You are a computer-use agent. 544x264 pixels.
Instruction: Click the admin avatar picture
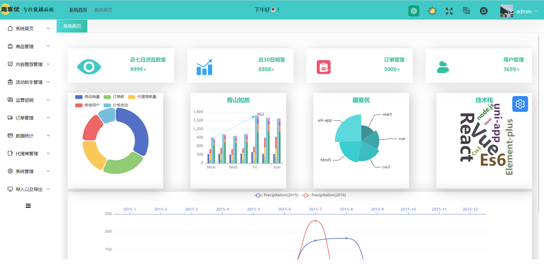point(507,11)
